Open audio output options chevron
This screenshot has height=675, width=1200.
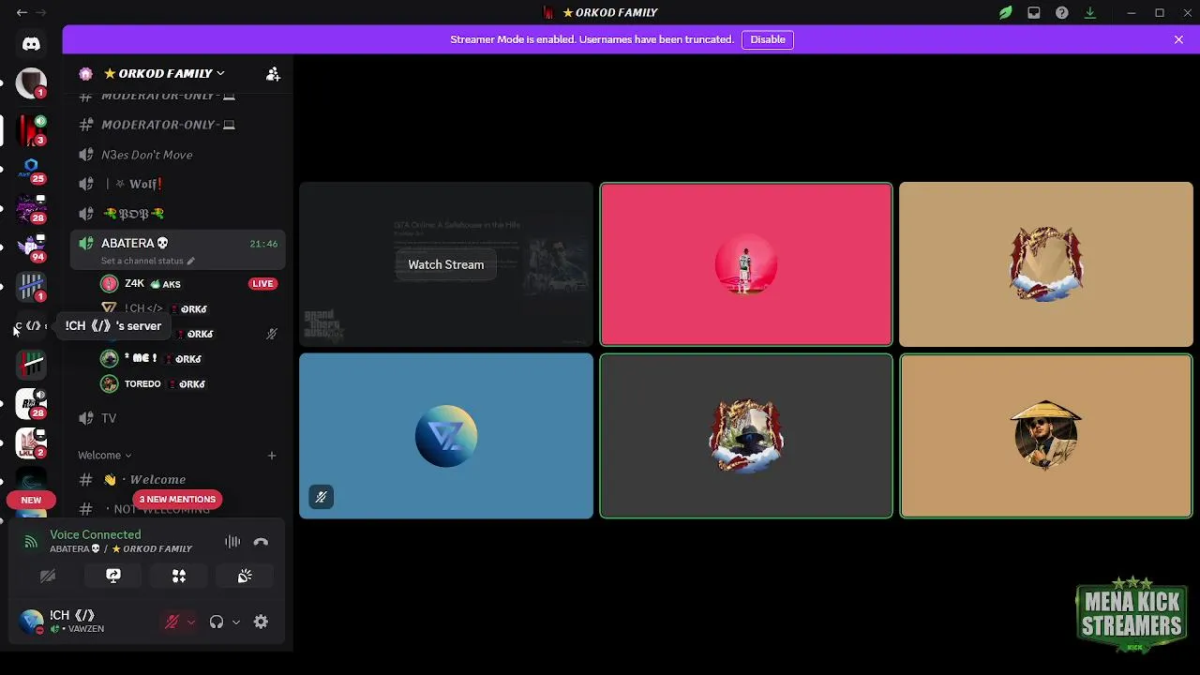[x=235, y=622]
